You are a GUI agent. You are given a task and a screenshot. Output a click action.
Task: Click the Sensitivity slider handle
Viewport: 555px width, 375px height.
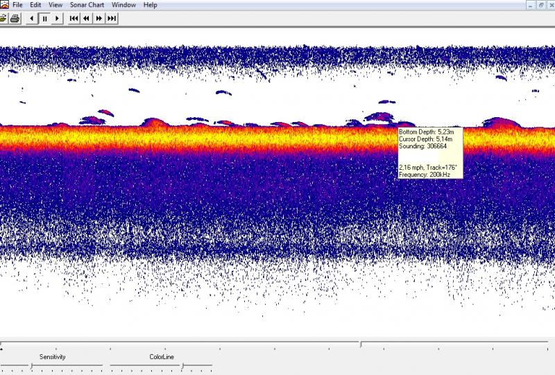click(30, 365)
